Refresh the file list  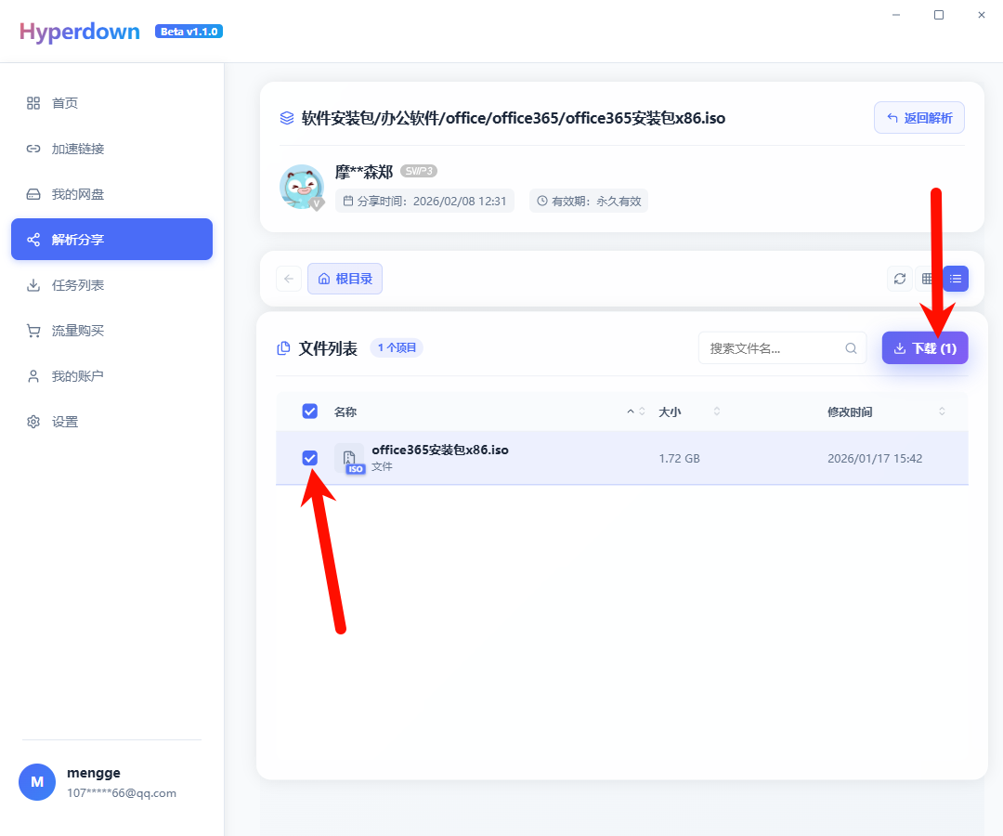point(899,278)
